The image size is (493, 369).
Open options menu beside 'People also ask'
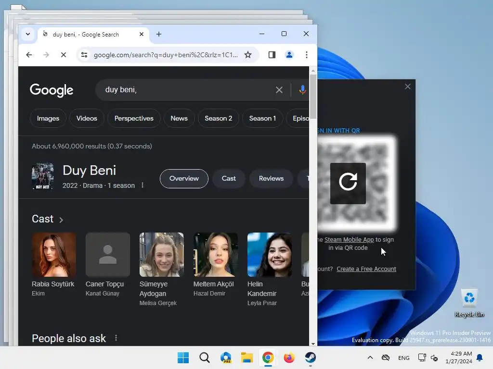tap(116, 338)
